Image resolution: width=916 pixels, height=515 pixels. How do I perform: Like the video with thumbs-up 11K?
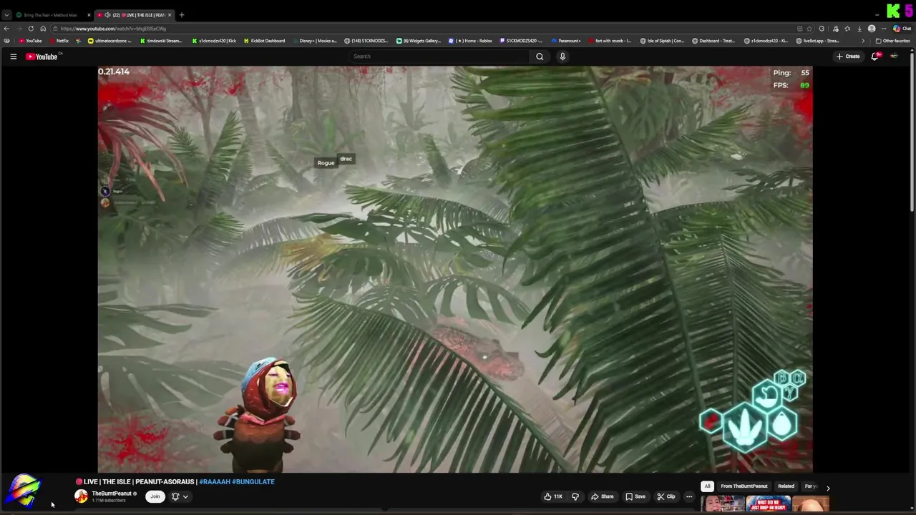[552, 496]
